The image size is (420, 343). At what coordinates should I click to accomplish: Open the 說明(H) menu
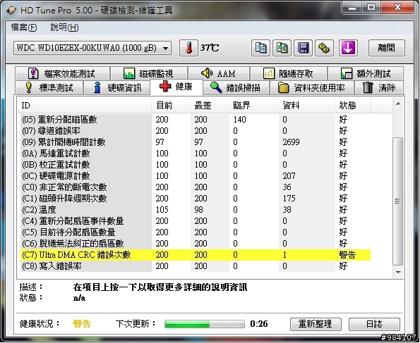click(x=64, y=27)
